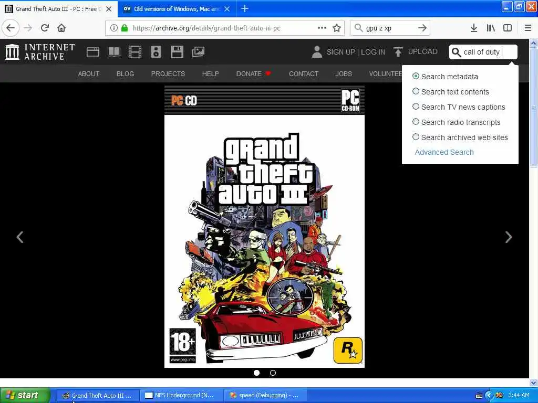Close the 'Old versions of Windows' tab
The width and height of the screenshot is (538, 403).
point(227,9)
